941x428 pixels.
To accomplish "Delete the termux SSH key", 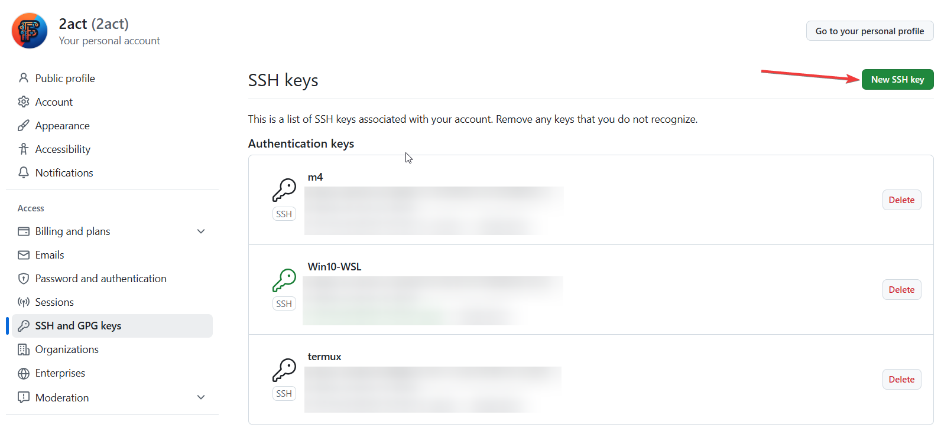I will pyautogui.click(x=901, y=380).
